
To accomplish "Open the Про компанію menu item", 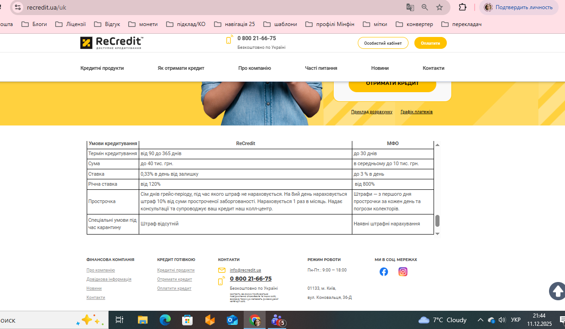I will [x=255, y=68].
